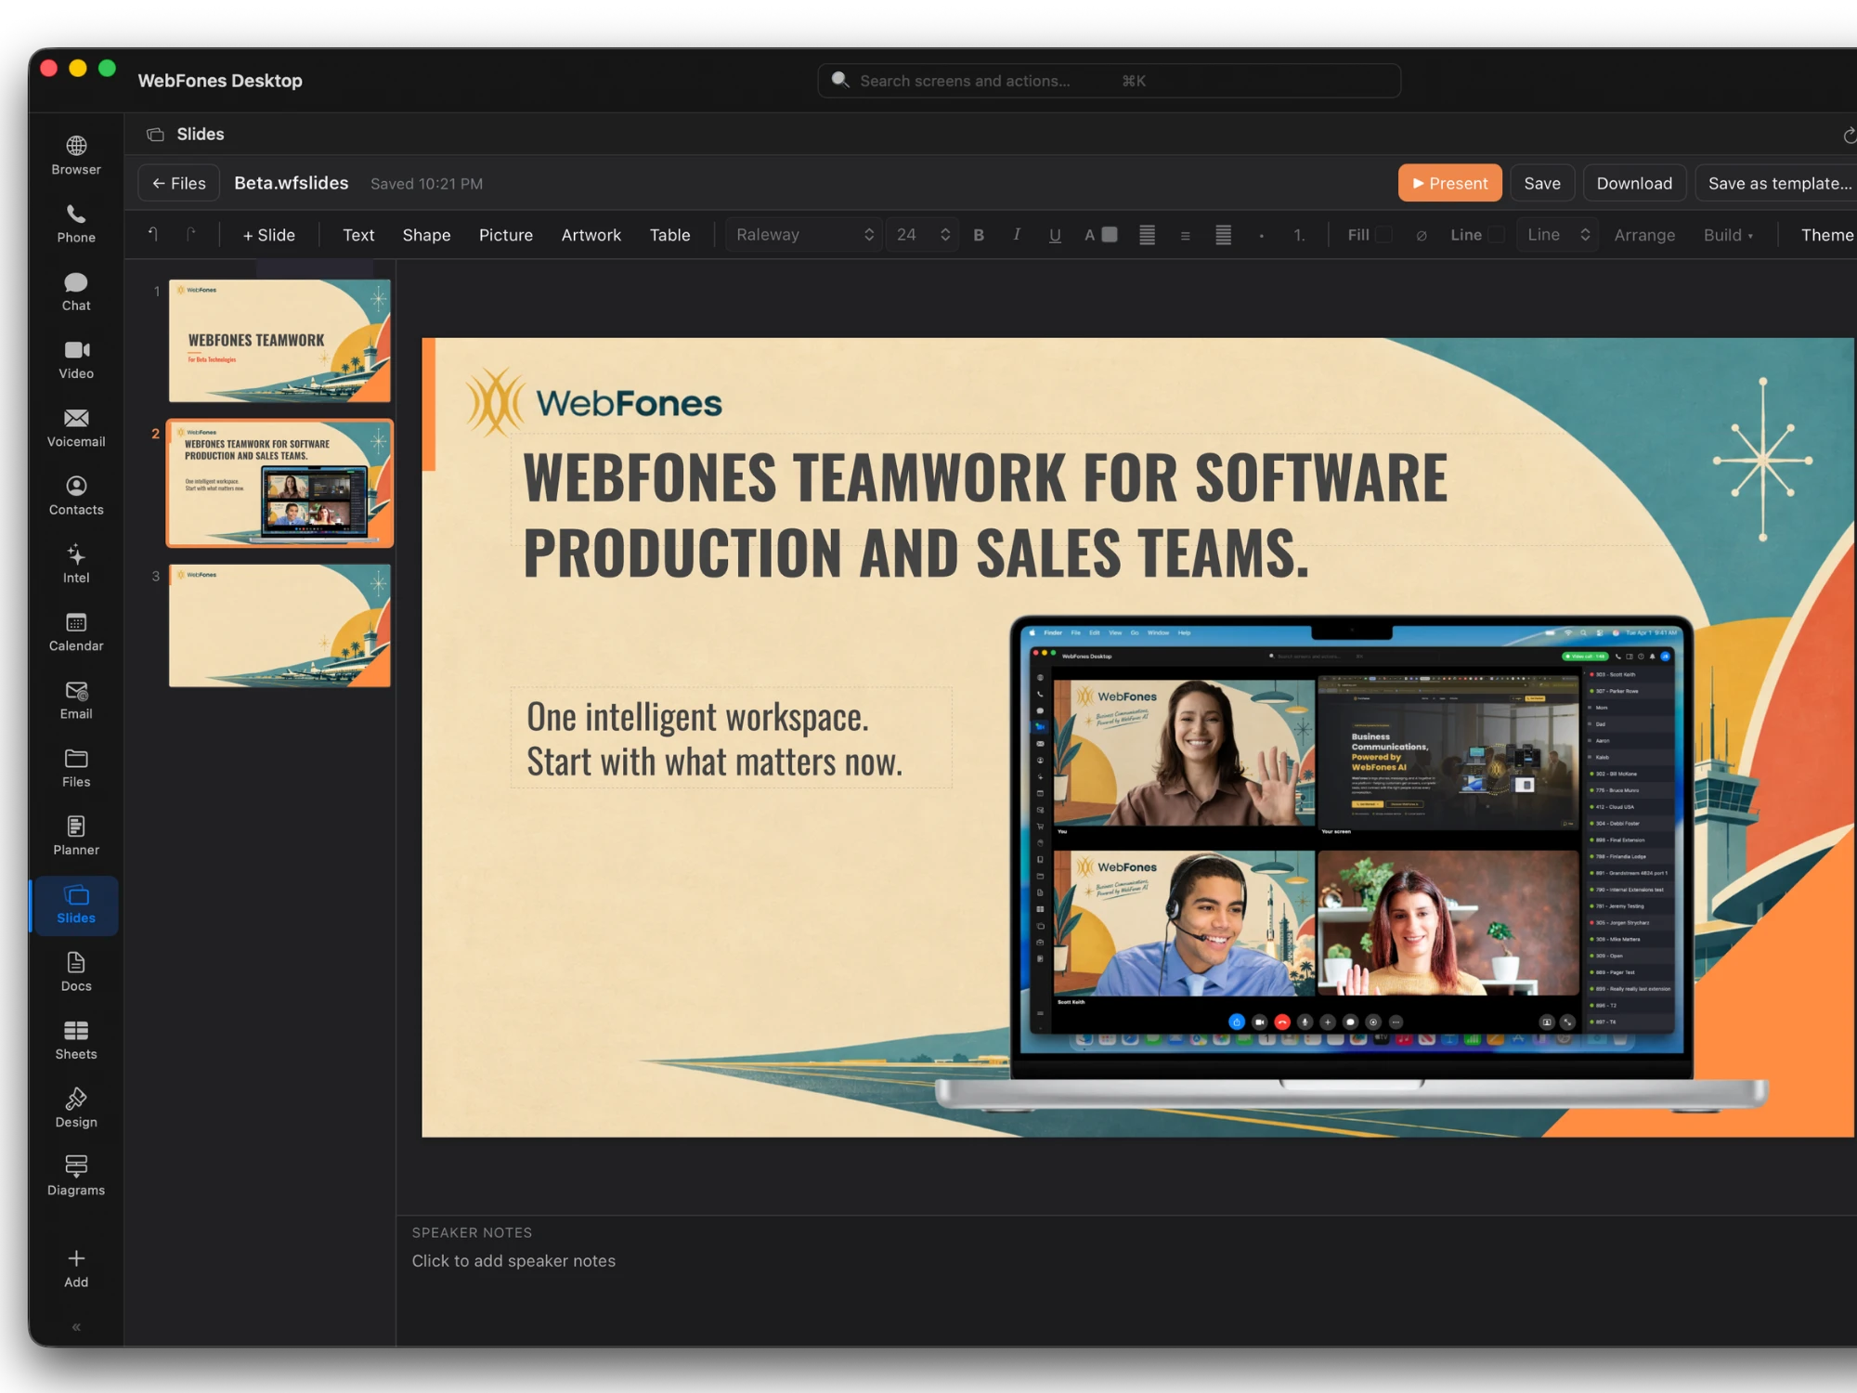Click the Download button
The height and width of the screenshot is (1393, 1857).
1634,183
